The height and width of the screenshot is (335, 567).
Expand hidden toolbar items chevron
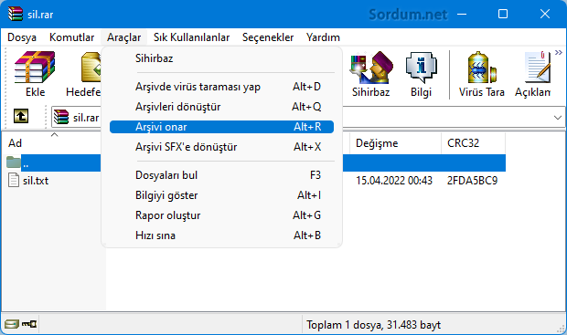(559, 53)
